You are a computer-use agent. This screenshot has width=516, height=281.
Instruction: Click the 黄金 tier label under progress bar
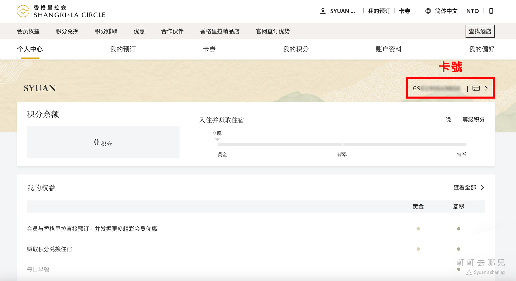pos(222,155)
